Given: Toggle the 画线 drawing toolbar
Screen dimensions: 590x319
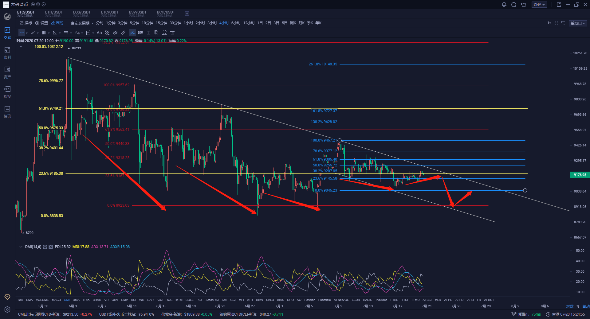Looking at the screenshot, I should tap(57, 23).
